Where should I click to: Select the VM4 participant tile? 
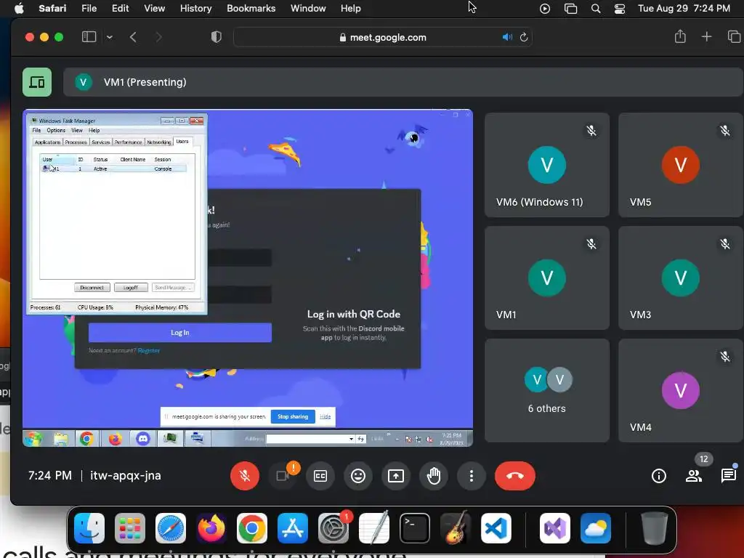(x=681, y=390)
